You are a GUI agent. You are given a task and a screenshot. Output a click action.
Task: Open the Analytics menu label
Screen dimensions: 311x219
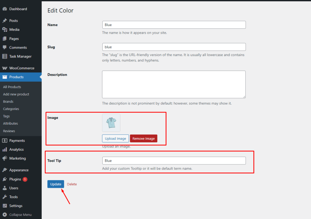17,150
